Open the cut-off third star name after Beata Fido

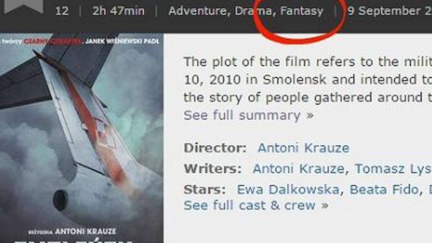(429, 190)
